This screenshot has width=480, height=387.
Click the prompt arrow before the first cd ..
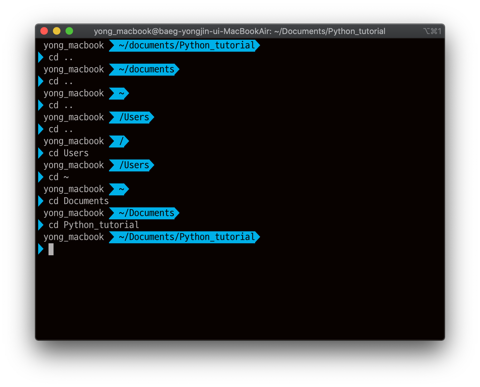[x=41, y=57]
